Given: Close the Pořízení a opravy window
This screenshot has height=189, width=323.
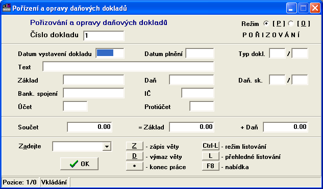Looking at the screenshot, I should [315, 8].
